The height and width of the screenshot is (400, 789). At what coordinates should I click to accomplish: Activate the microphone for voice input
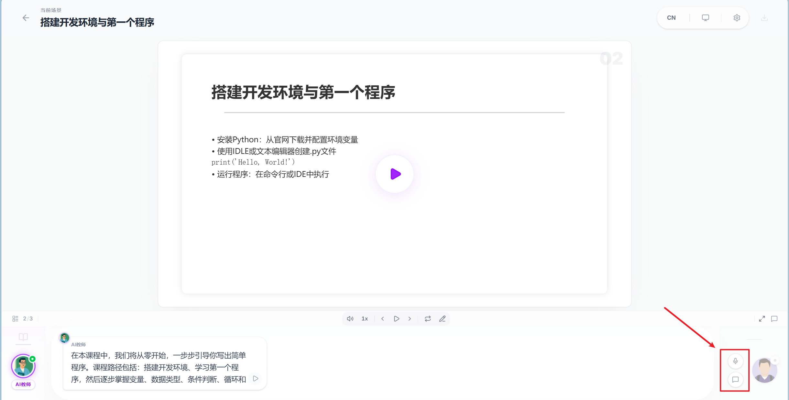click(735, 361)
